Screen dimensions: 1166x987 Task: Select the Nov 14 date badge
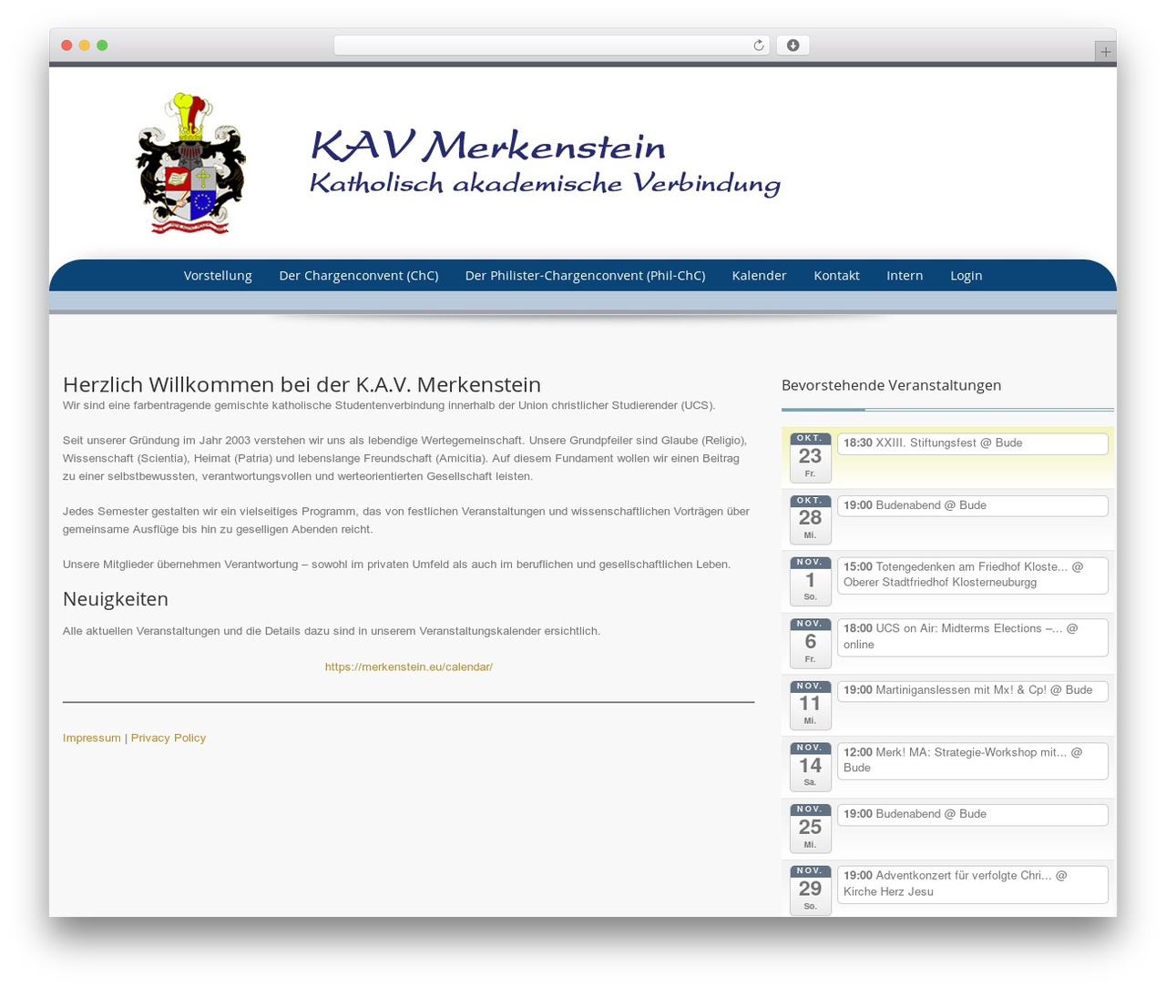pyautogui.click(x=810, y=767)
